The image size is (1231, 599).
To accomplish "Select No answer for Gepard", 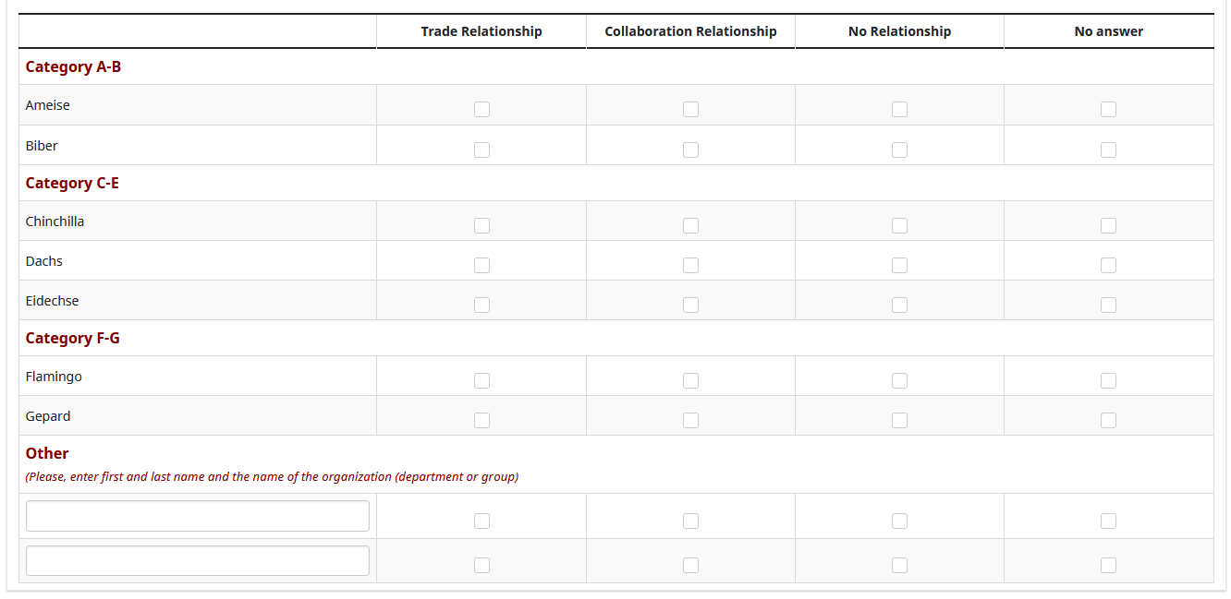I will click(1108, 420).
